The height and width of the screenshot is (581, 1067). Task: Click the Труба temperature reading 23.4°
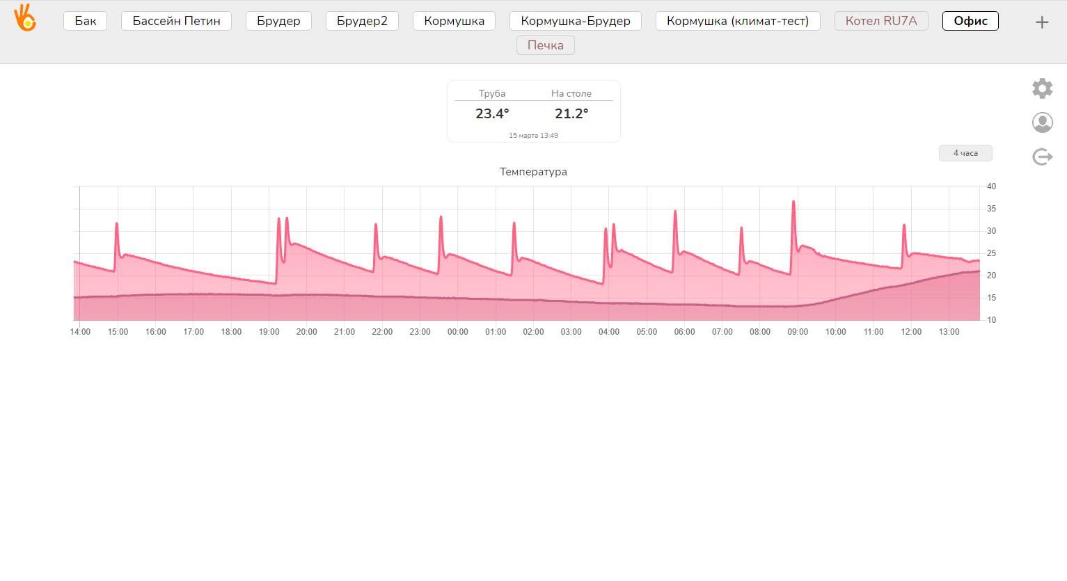point(492,113)
